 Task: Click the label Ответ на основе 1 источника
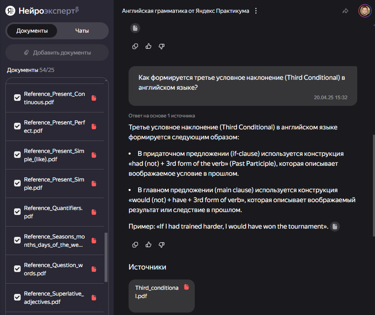point(162,116)
